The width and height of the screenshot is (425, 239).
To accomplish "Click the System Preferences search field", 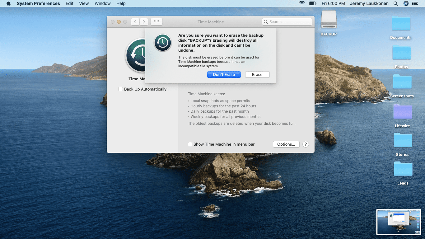I will click(x=287, y=22).
